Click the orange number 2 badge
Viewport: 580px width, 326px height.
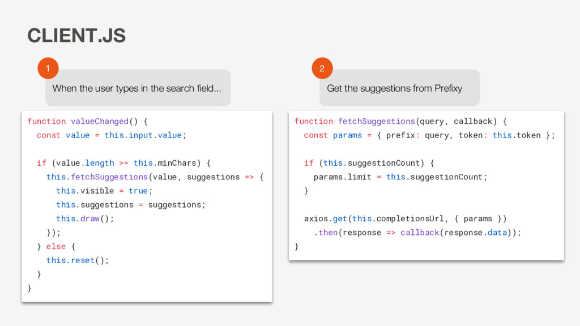click(x=322, y=68)
